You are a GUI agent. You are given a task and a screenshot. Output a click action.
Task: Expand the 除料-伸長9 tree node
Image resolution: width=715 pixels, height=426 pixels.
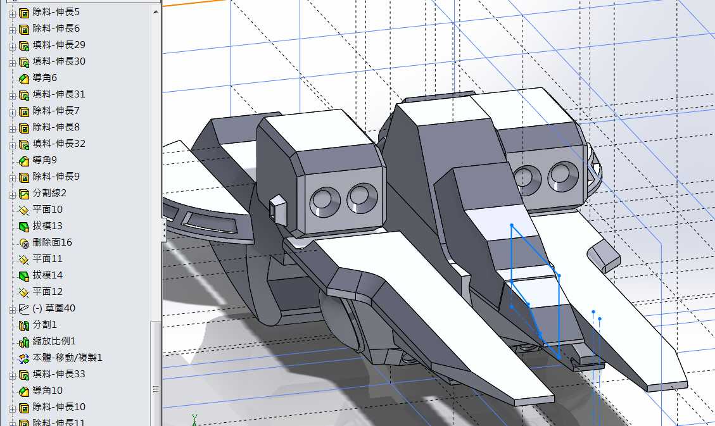pos(12,178)
